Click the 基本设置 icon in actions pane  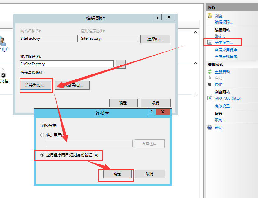point(210,42)
